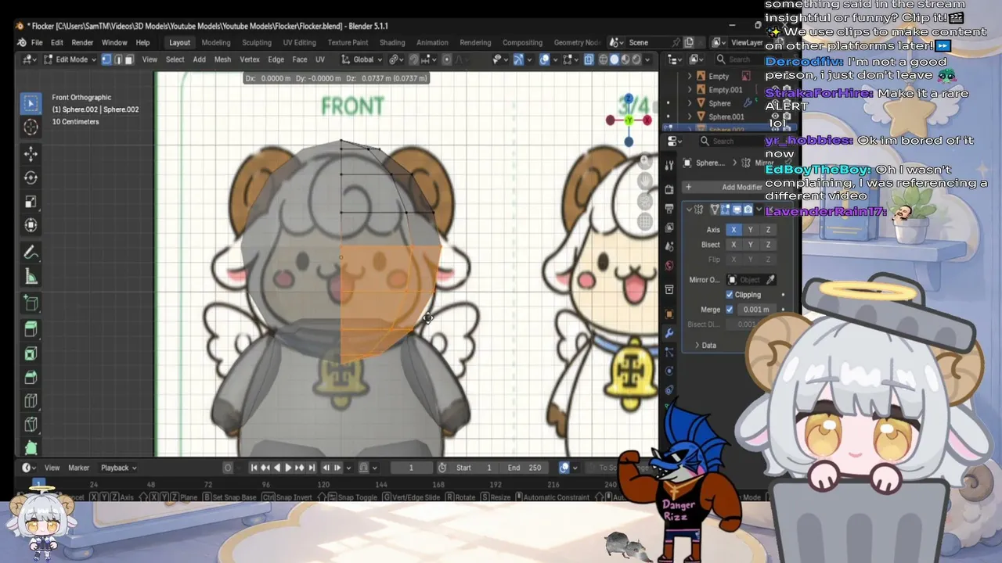
Task: Activate the Bevel tool
Action: point(31,377)
